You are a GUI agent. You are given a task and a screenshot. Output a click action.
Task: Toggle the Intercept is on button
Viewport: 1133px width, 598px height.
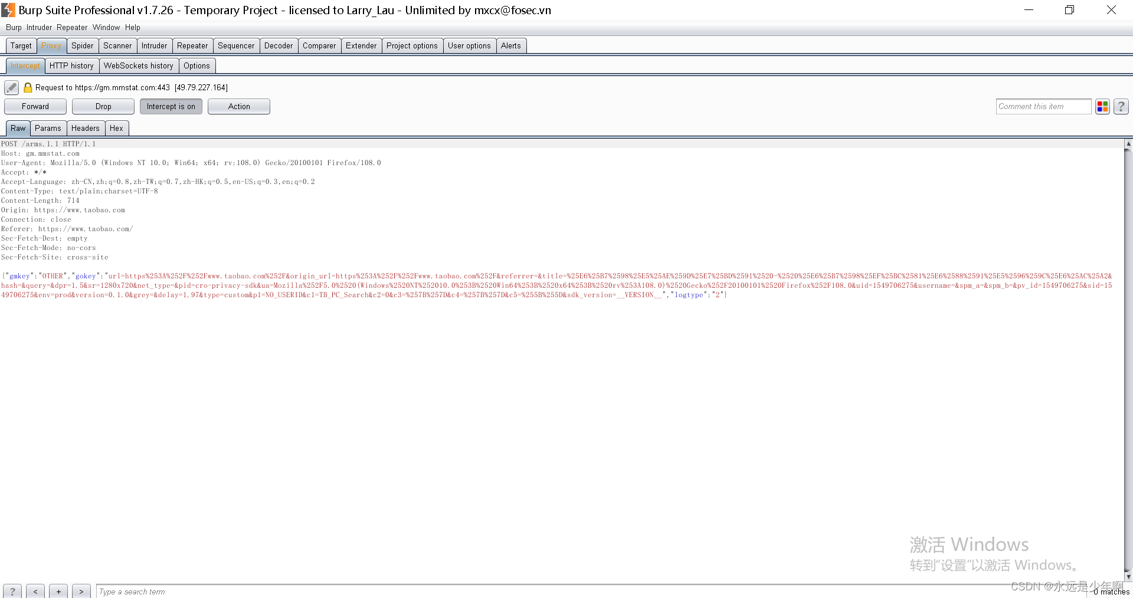[171, 107]
